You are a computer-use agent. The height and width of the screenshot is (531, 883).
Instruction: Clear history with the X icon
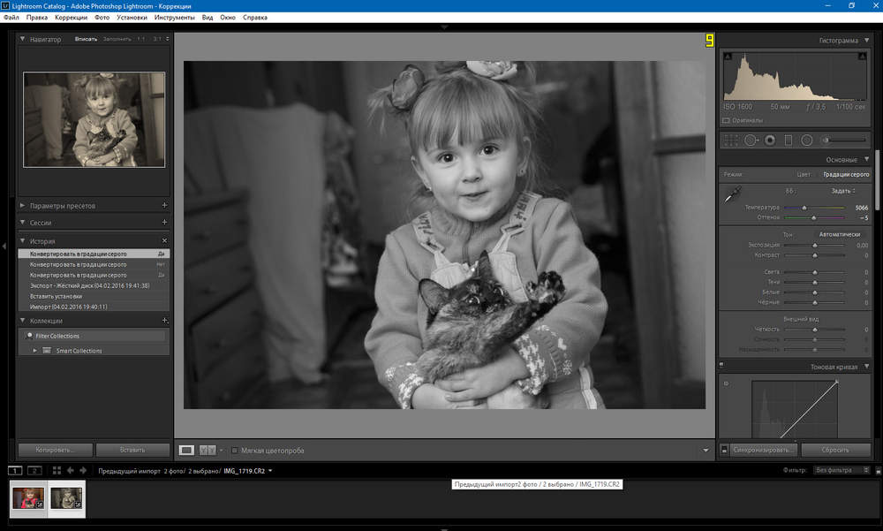coord(164,240)
